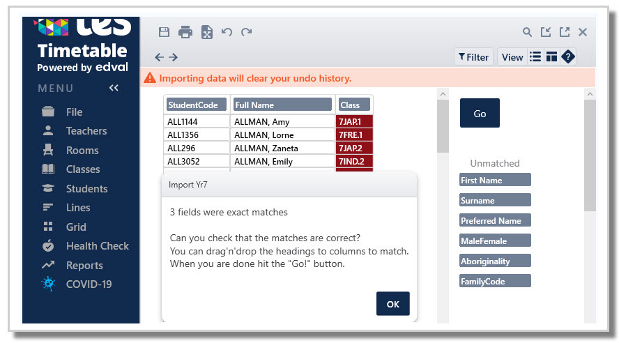Click OK in Import Yr7 dialog
The width and height of the screenshot is (619, 343).
tap(392, 304)
